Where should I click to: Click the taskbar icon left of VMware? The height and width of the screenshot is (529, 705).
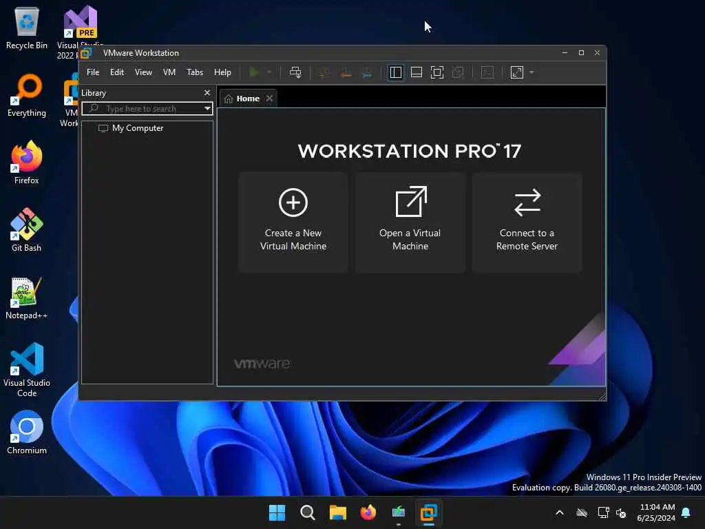[x=399, y=512]
